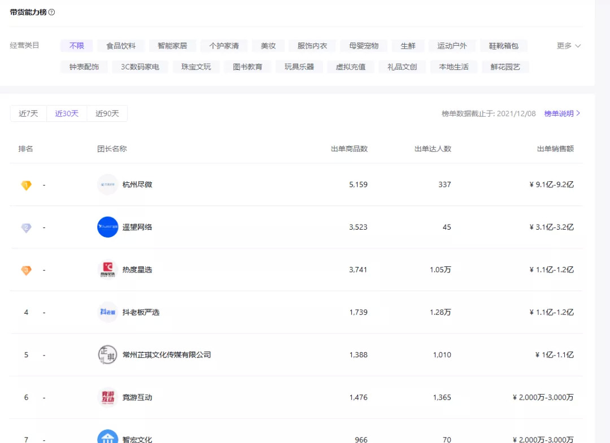Viewport: 610px width, 443px height.
Task: Click the 出单销售额 column header
Action: click(x=555, y=149)
